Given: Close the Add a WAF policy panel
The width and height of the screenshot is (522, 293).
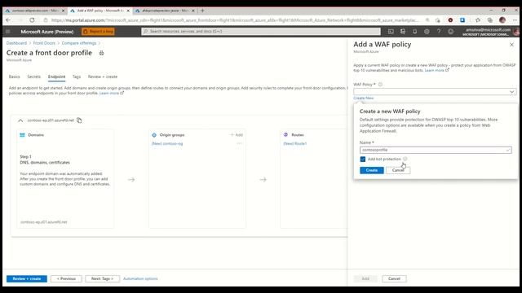Looking at the screenshot, I should 511,45.
